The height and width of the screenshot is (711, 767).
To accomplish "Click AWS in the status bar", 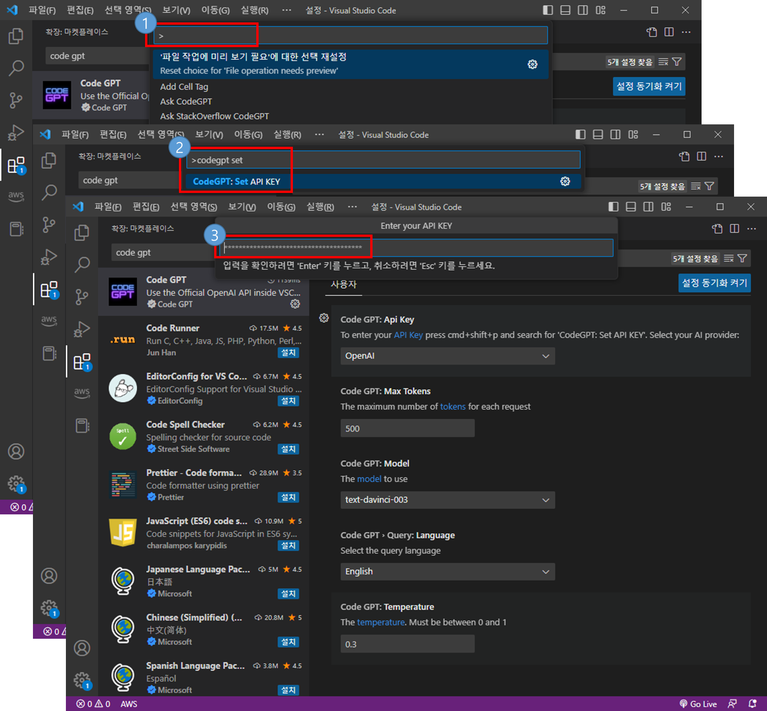I will pos(129,704).
